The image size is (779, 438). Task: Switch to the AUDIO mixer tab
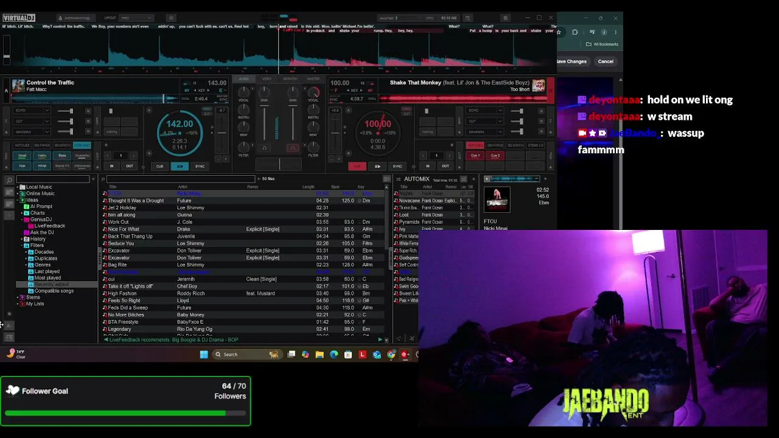[244, 79]
